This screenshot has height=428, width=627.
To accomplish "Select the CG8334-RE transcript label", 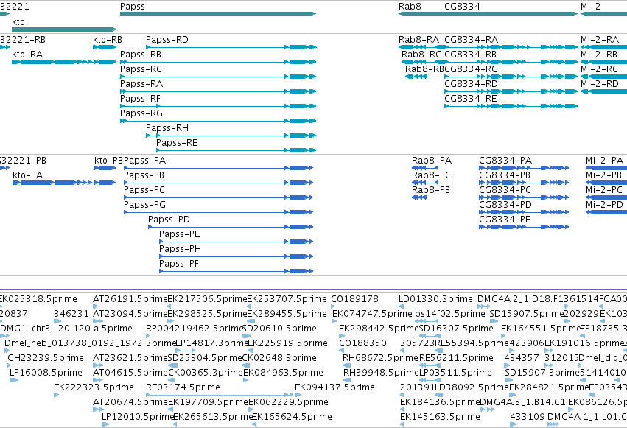I will point(471,99).
